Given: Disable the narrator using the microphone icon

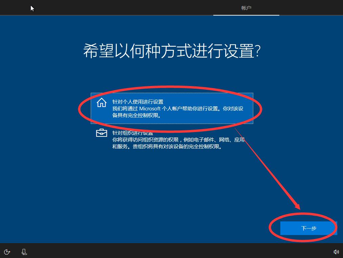Looking at the screenshot, I should point(24,252).
